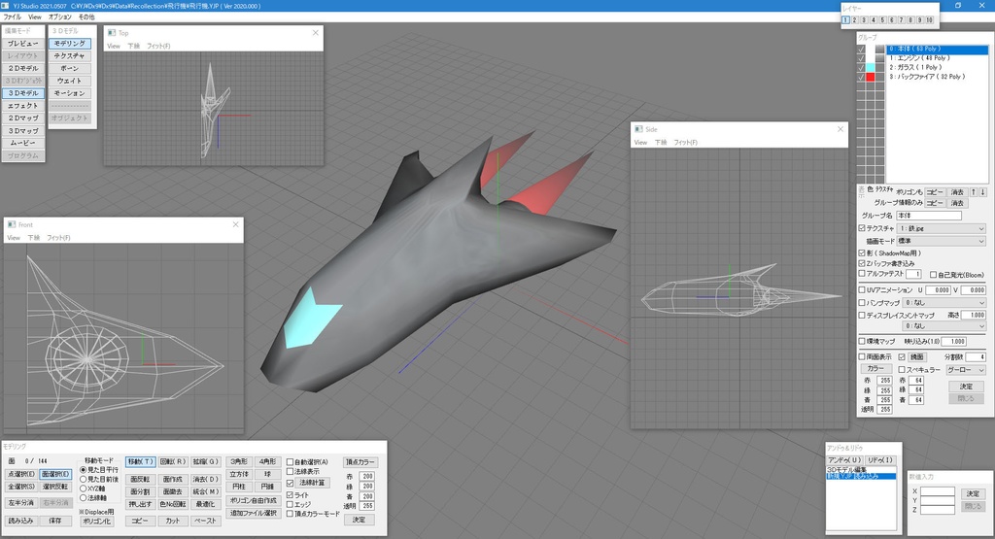The width and height of the screenshot is (995, 539).
Task: Select layer 3 in the レイヤー panel
Action: tap(864, 20)
